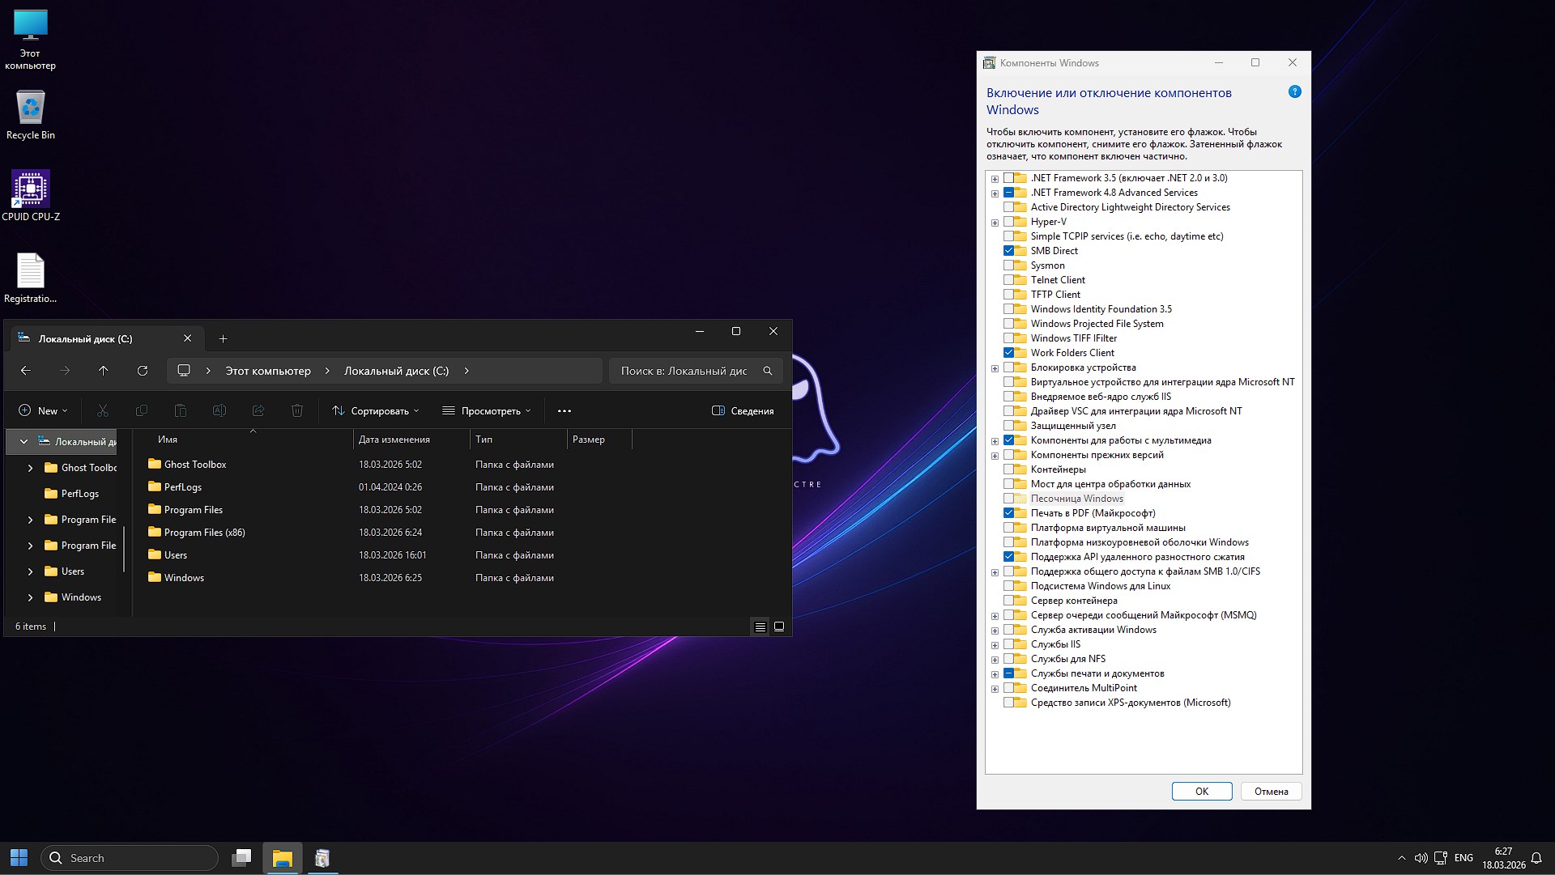Click OK in the Windows Features dialog
Viewport: 1555px width, 875px height.
1202,791
